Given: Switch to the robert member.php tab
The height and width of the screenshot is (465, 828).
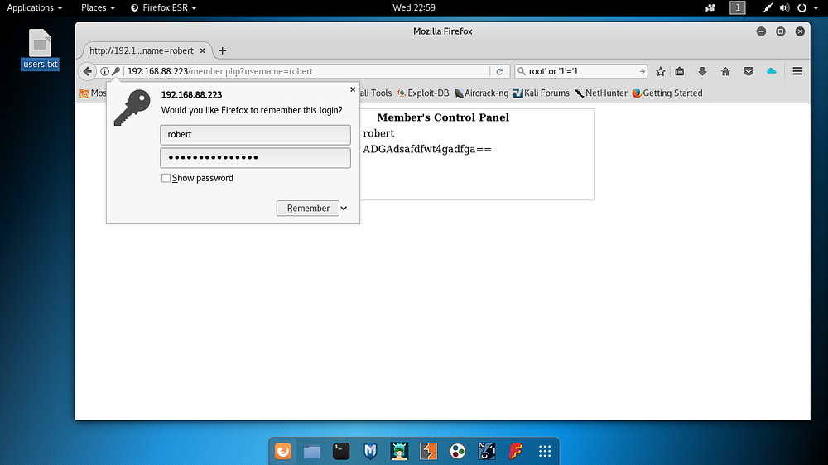Looking at the screenshot, I should (141, 50).
